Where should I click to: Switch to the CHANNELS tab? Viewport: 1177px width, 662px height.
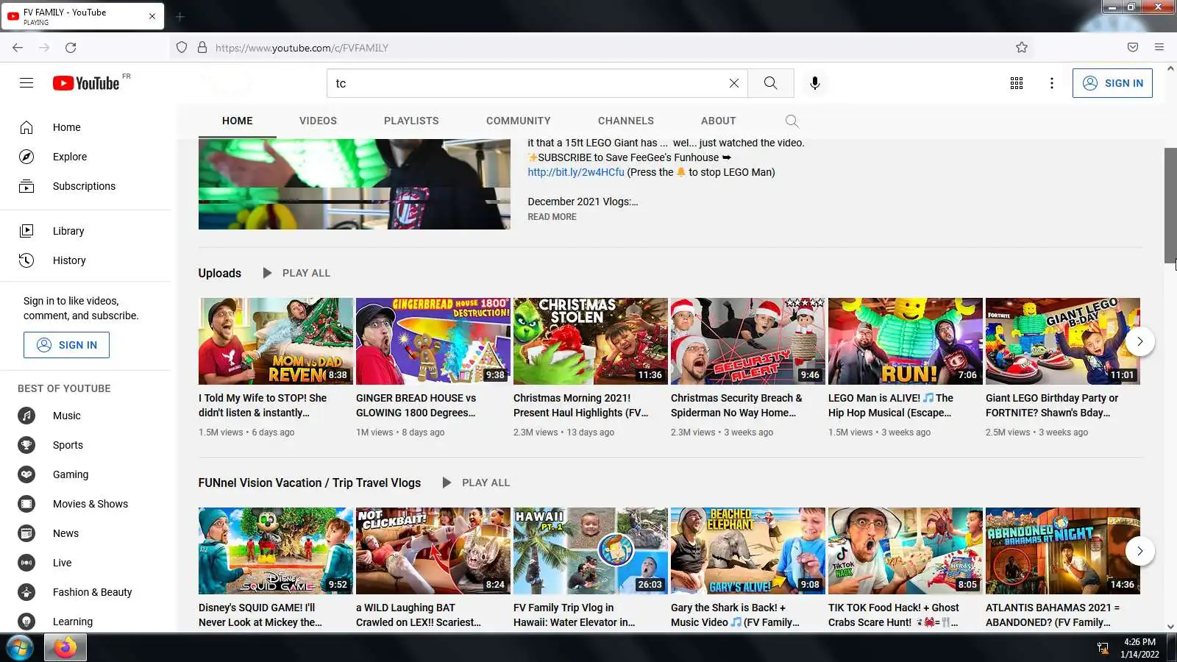(626, 121)
